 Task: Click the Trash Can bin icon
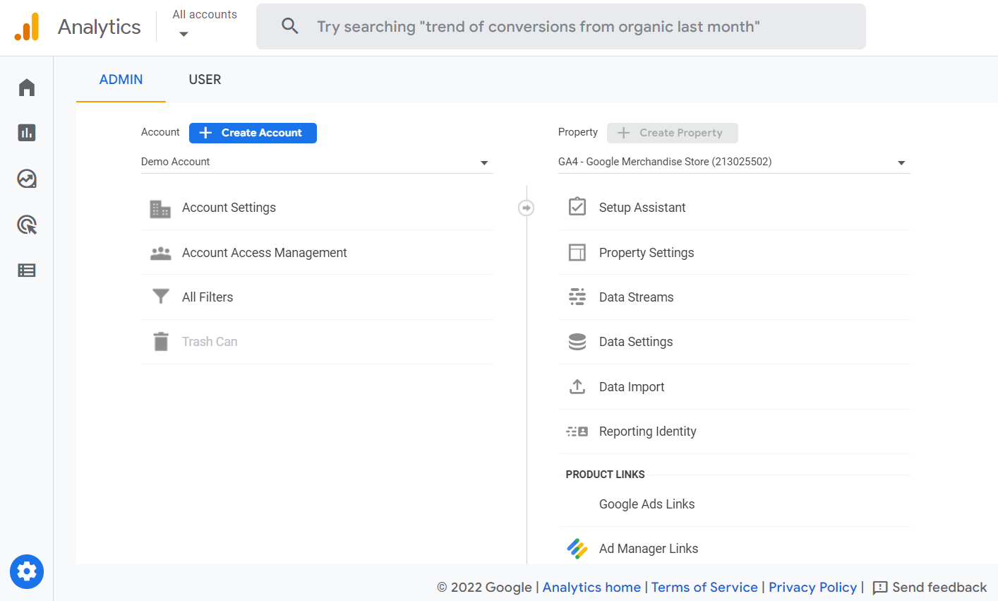(161, 342)
